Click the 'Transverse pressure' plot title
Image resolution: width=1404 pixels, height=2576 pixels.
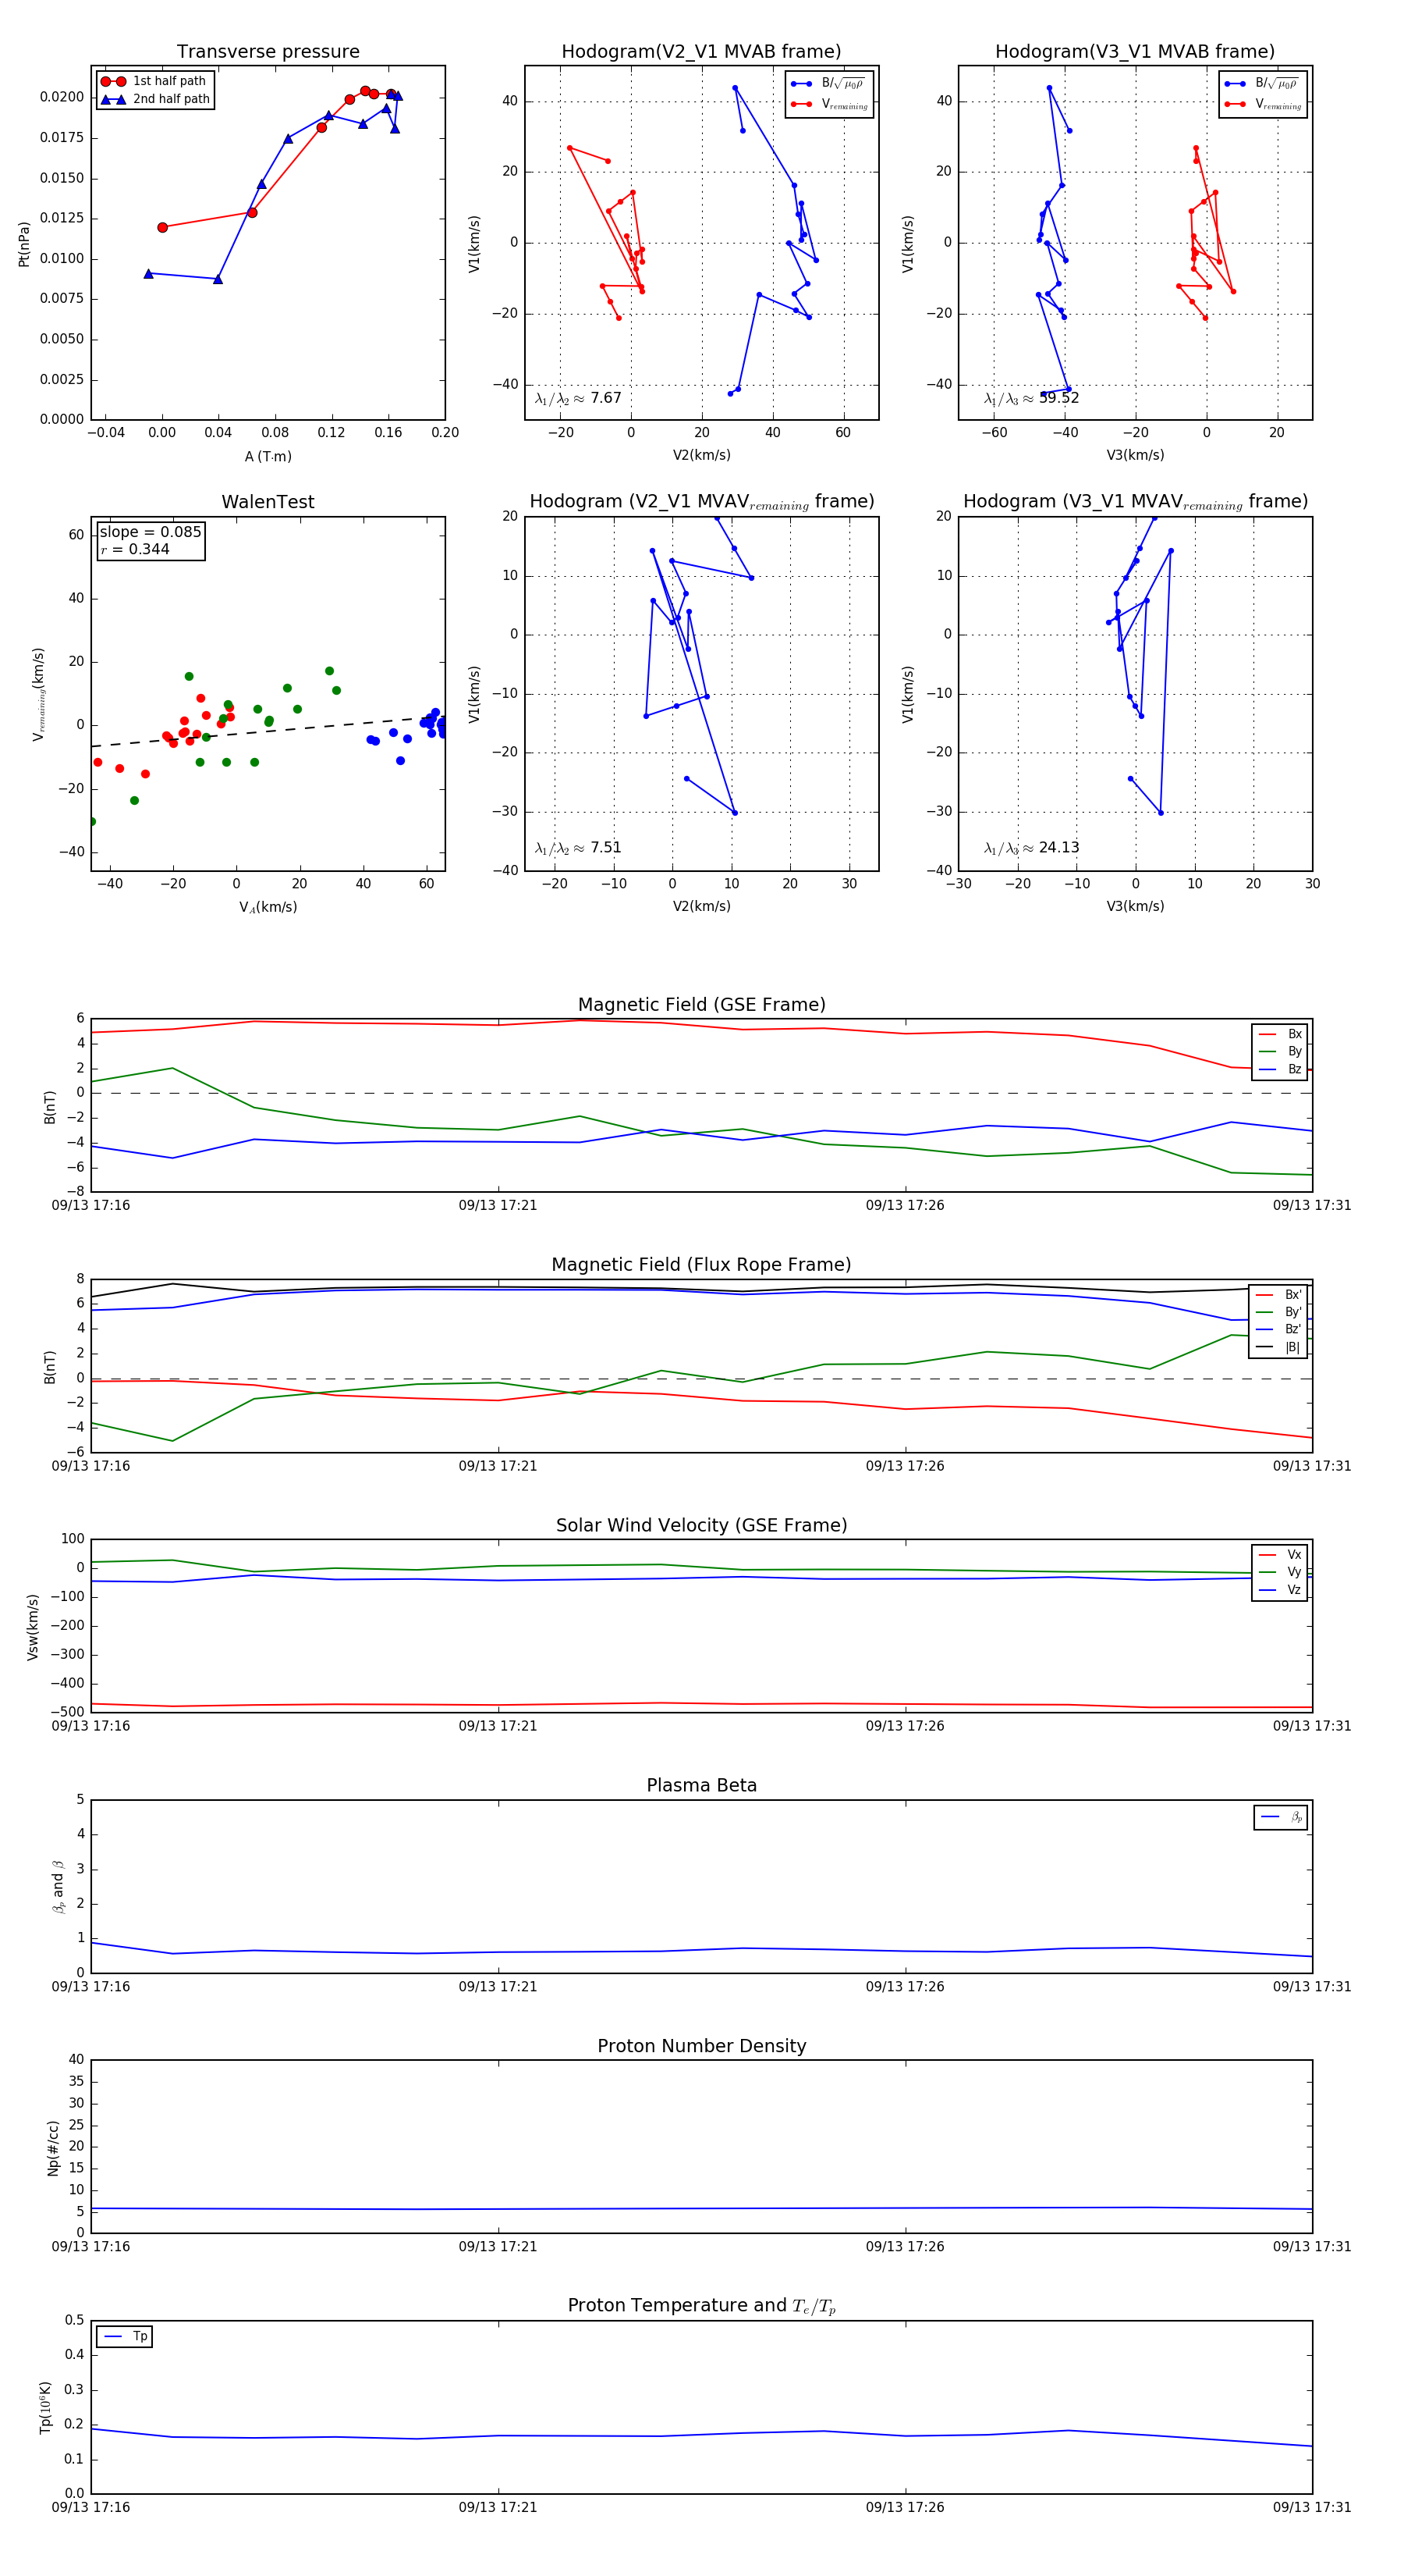coord(268,52)
